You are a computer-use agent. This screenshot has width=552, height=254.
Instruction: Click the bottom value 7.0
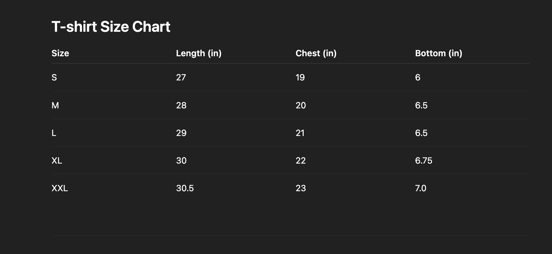421,188
